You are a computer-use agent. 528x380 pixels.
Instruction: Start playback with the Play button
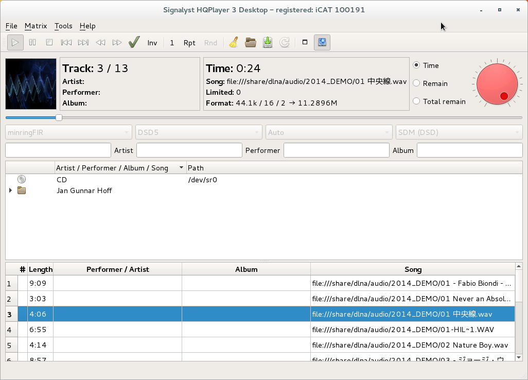[x=15, y=42]
